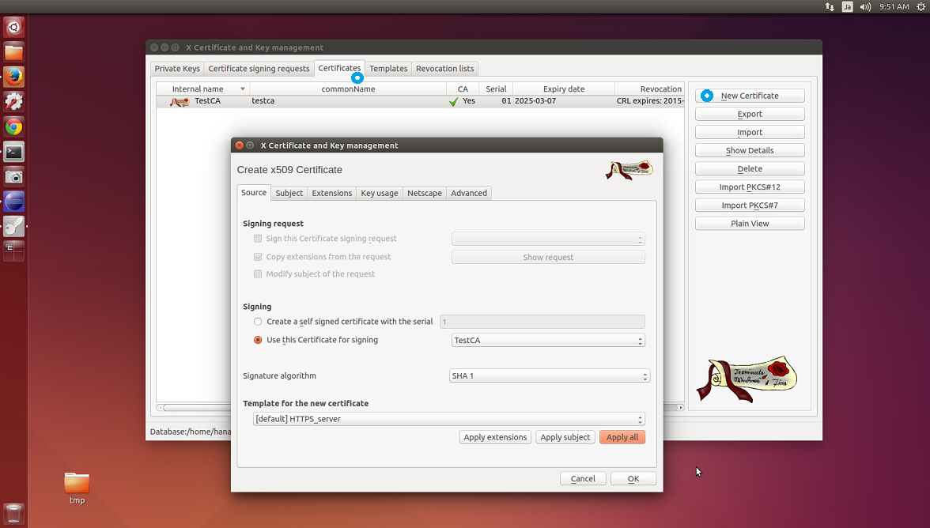The width and height of the screenshot is (930, 528).
Task: Open the TestCA signing certificate dropdown
Action: click(547, 341)
